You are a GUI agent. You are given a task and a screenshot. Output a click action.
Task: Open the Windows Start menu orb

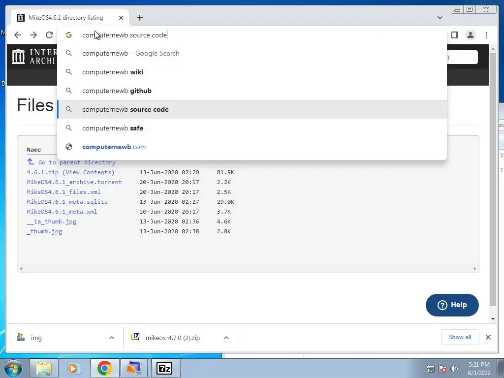pos(13,368)
